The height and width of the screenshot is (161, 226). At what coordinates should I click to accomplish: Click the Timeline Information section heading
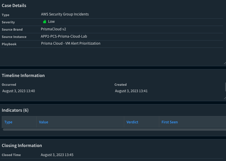pos(23,75)
